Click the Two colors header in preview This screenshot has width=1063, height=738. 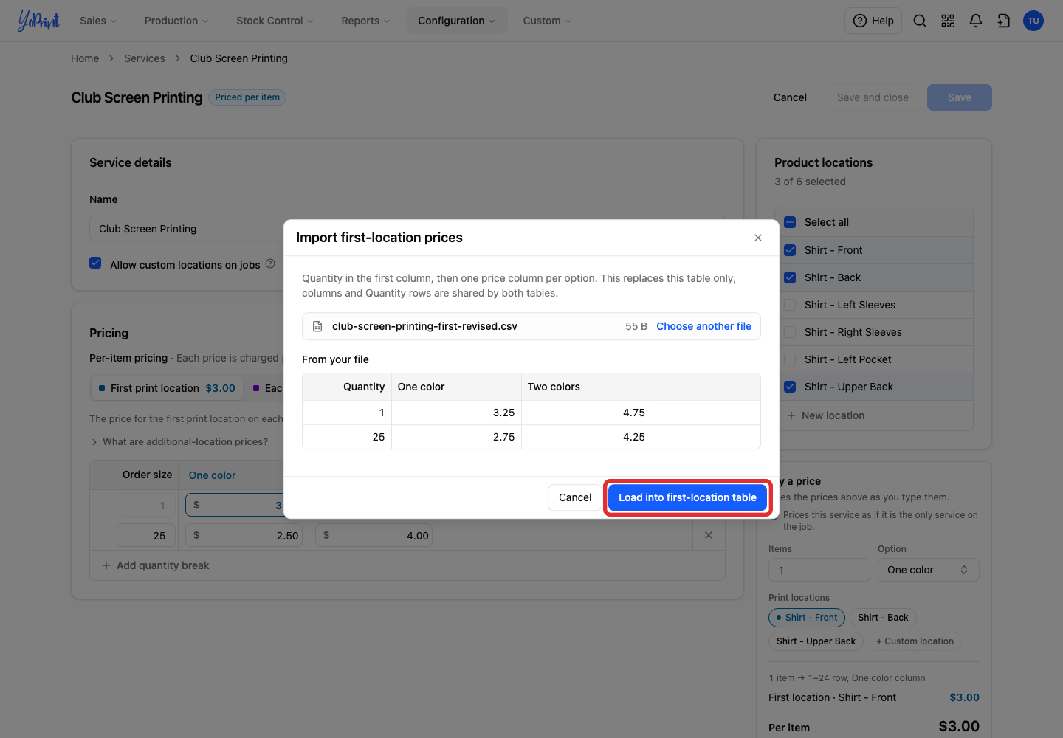click(x=554, y=387)
